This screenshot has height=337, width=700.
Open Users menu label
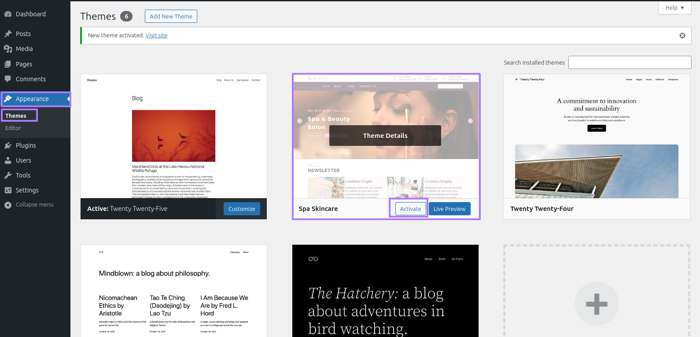(x=23, y=160)
